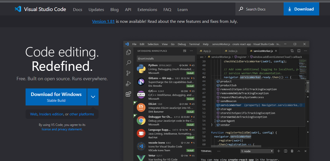Viewport: 330px width, 161px height.
Task: Open the Updates nav item
Action: 96,9
